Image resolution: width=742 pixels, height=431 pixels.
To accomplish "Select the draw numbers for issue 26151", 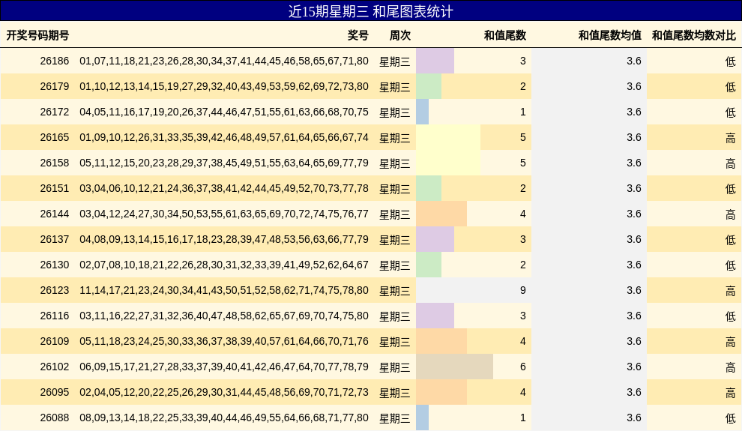I will pyautogui.click(x=224, y=189).
